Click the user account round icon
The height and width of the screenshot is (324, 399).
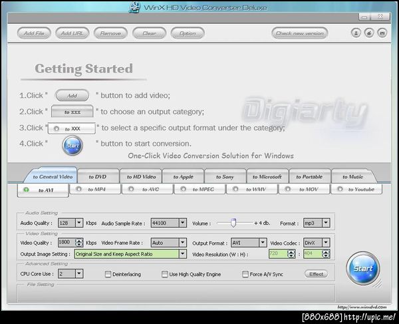click(356, 33)
